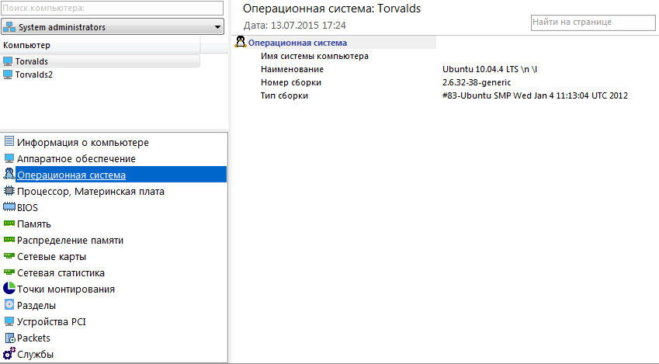The height and width of the screenshot is (364, 659).
Task: Click the date 13.07.2015 17:24
Action: click(x=308, y=25)
